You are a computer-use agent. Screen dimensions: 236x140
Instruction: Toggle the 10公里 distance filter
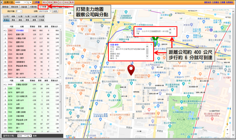point(34,16)
